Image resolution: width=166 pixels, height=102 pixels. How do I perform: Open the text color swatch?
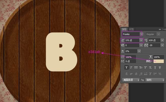point(159,61)
